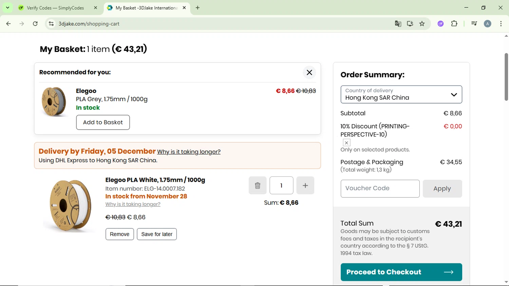Viewport: 509px width, 286px height.
Task: Open the profile avatar A
Action: tap(488, 24)
